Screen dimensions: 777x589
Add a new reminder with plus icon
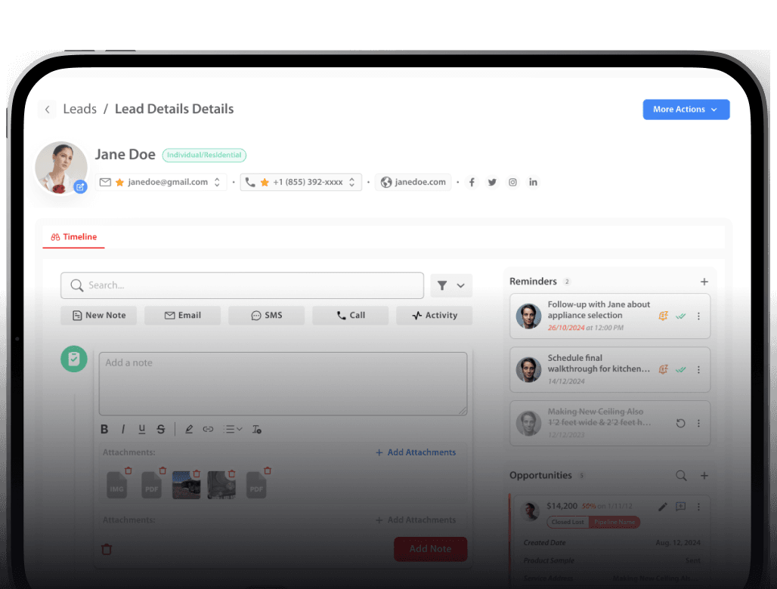tap(704, 282)
